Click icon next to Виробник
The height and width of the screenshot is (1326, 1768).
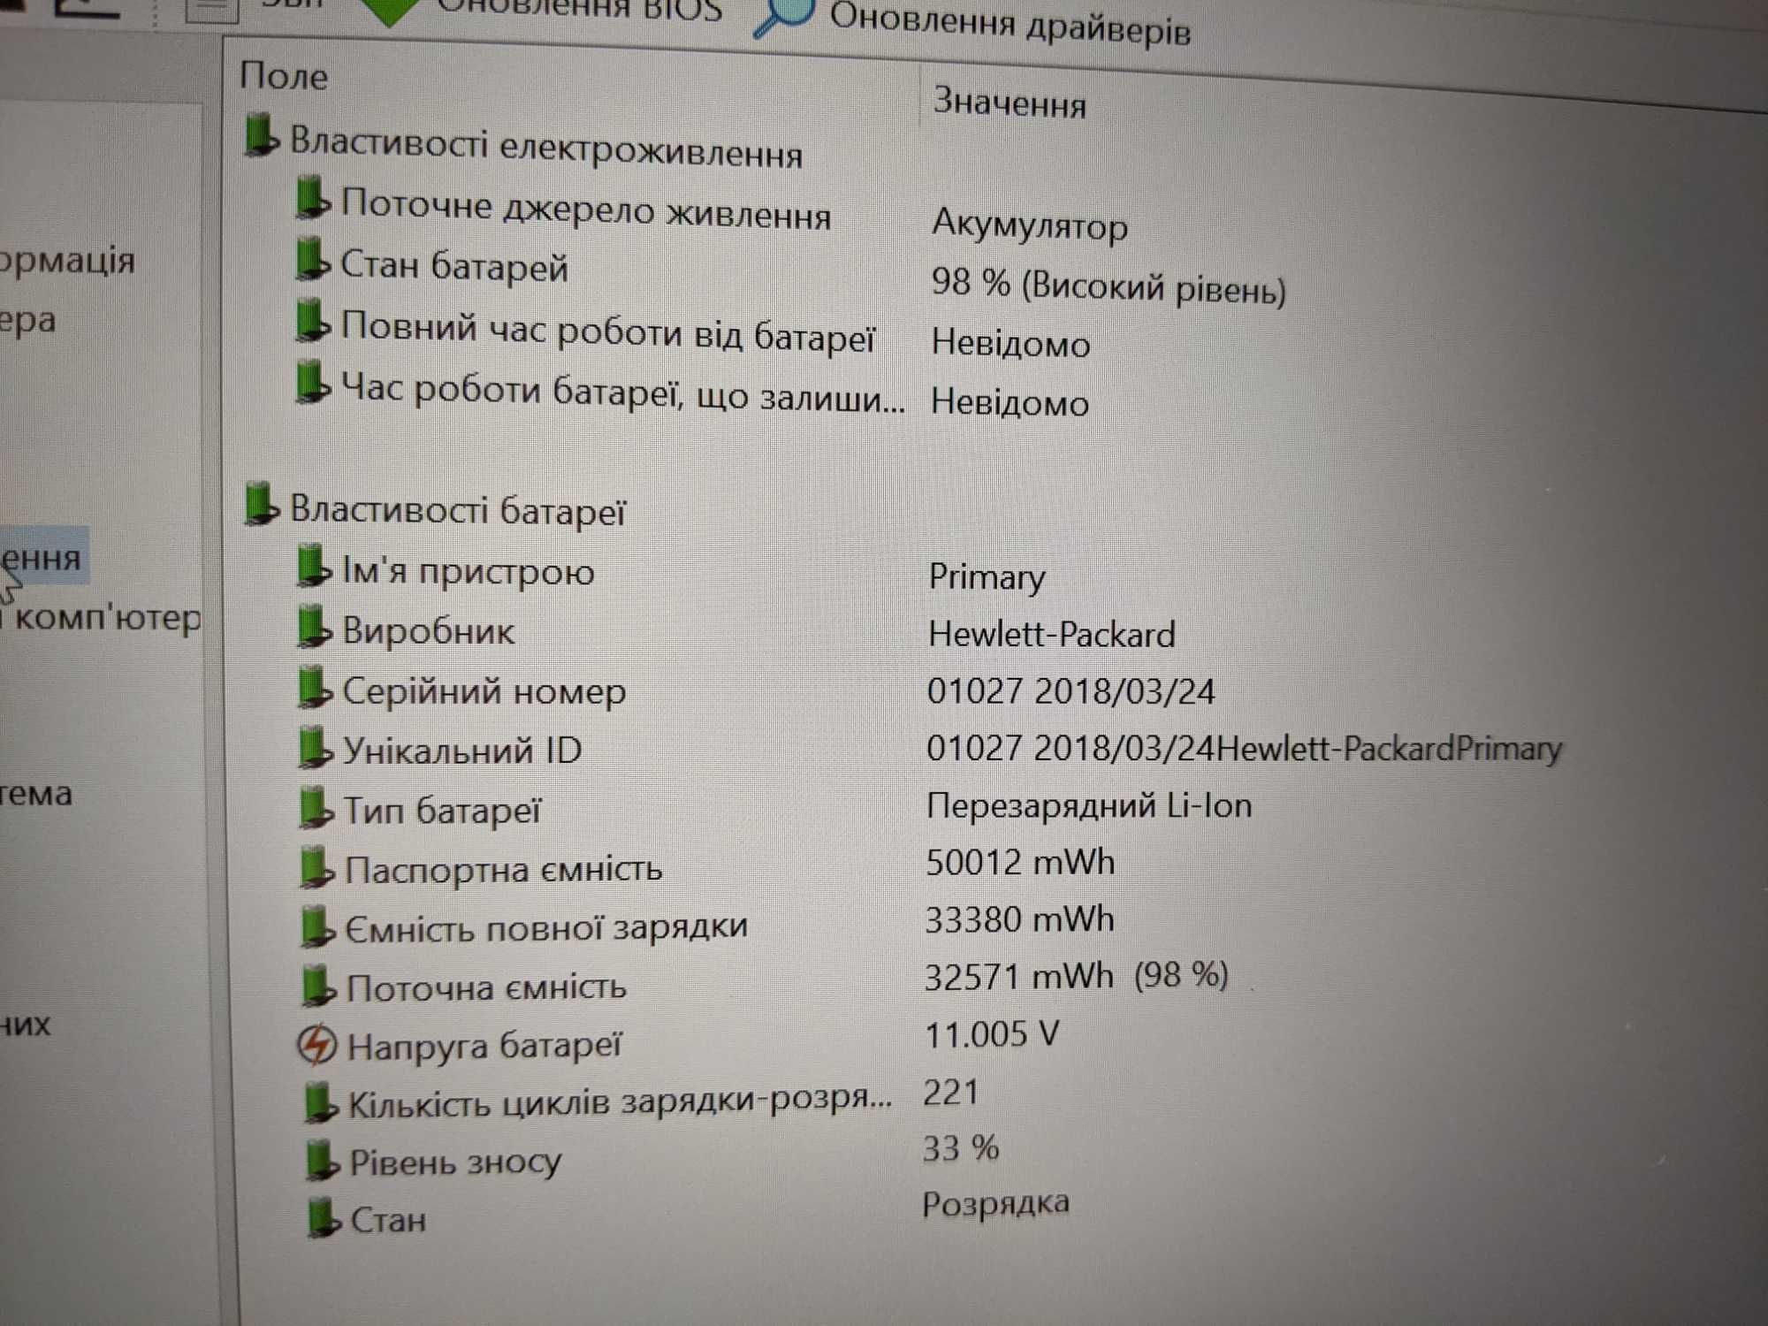coord(314,626)
